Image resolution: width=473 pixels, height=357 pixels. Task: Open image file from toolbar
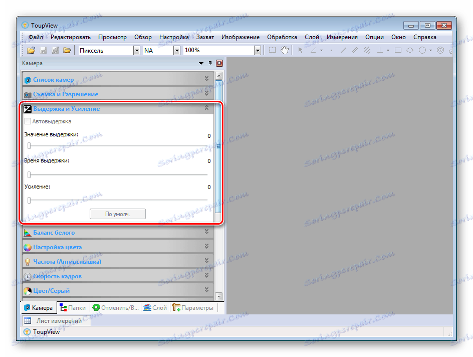coord(31,51)
